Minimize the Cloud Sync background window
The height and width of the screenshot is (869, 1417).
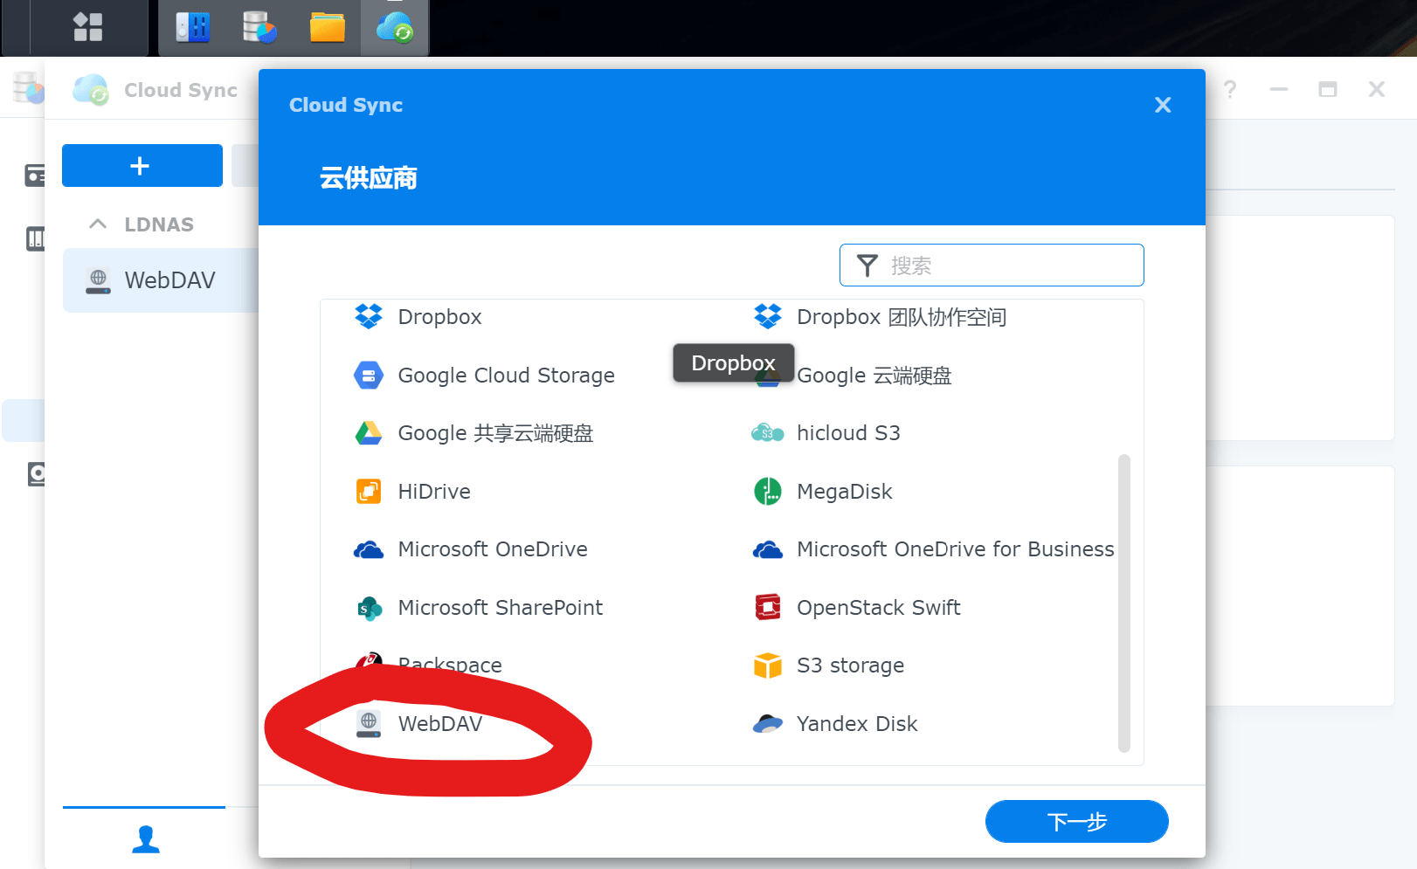click(1279, 89)
